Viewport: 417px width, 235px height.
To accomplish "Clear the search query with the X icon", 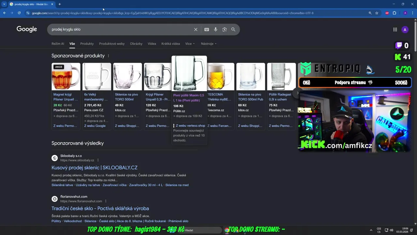I will (x=196, y=29).
